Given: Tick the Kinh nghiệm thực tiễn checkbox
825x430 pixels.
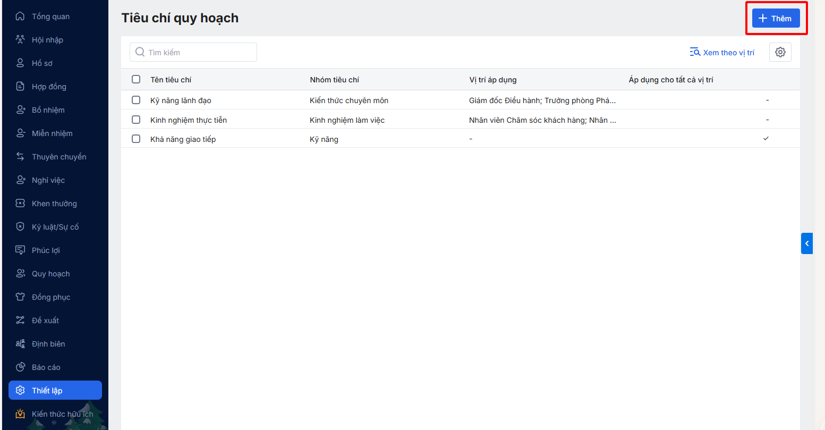Looking at the screenshot, I should click(x=136, y=120).
